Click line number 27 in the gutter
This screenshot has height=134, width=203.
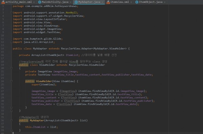[2, 91]
